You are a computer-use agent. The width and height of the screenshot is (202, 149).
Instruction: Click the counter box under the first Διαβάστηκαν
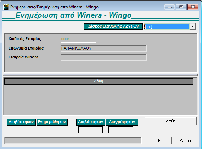(x=21, y=130)
